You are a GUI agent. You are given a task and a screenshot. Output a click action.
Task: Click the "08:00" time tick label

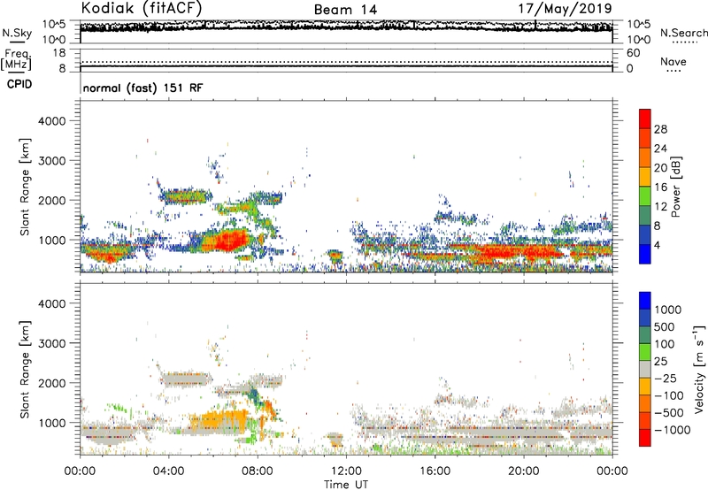pyautogui.click(x=258, y=471)
